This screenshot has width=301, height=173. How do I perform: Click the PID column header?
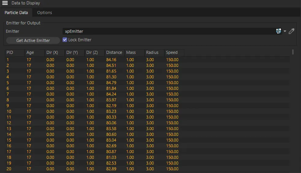(x=14, y=53)
